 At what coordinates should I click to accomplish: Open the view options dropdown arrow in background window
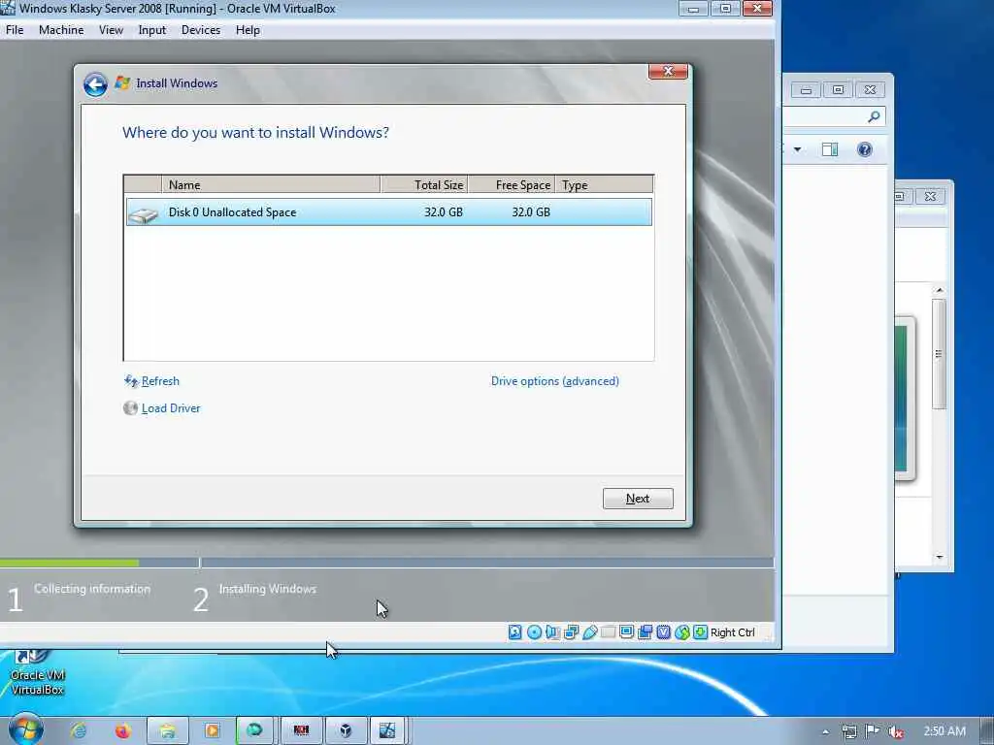798,149
